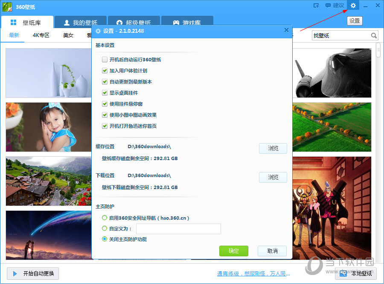The height and width of the screenshot is (284, 384).
Task: Click the share/export icon in the title bar
Action: click(x=317, y=6)
